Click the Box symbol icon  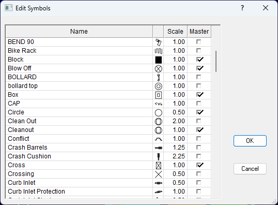[158, 95]
